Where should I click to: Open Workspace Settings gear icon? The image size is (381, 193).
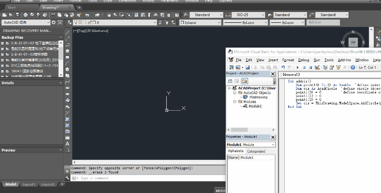pos(54,22)
